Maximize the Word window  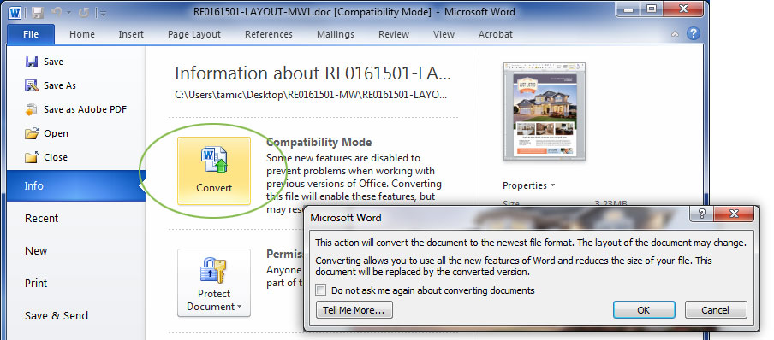652,9
